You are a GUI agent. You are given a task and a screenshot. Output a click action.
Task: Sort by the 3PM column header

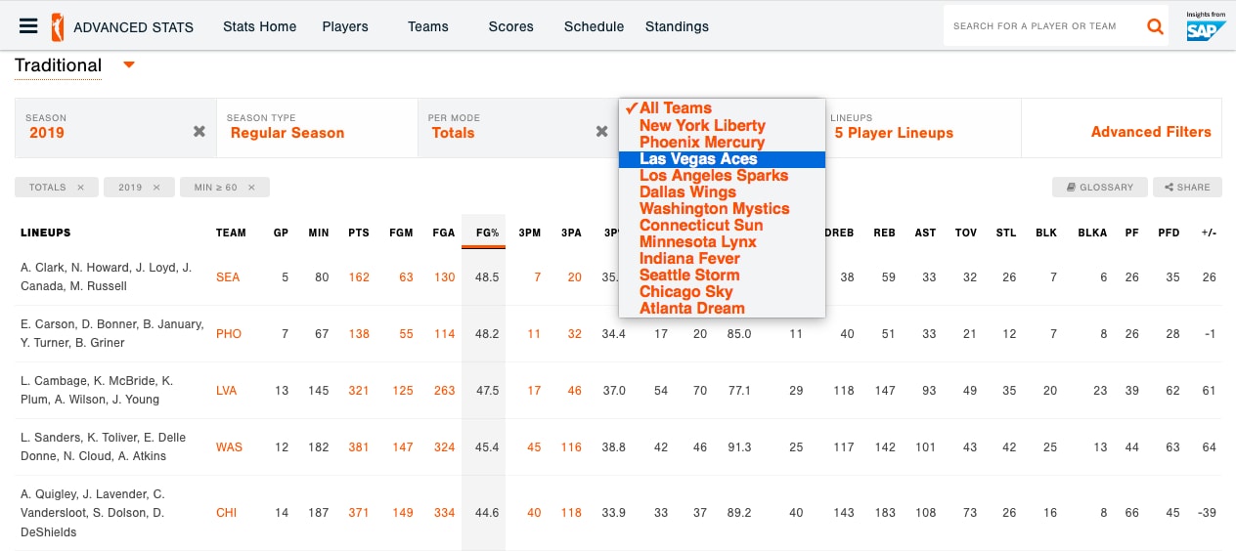coord(530,233)
